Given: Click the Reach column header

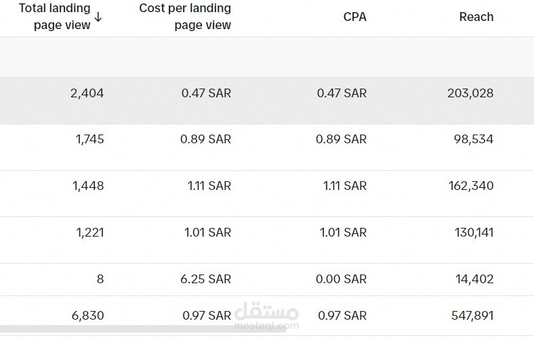Looking at the screenshot, I should coord(476,17).
